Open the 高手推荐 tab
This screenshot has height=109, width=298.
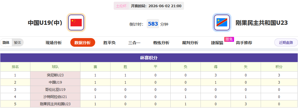(x=244, y=43)
